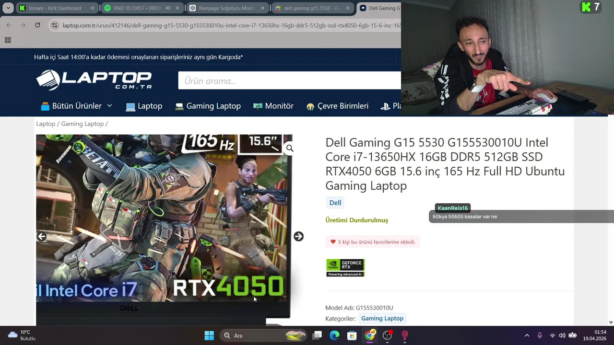Open Chrome from the taskbar
Viewport: 614px width, 345px height.
click(x=369, y=335)
